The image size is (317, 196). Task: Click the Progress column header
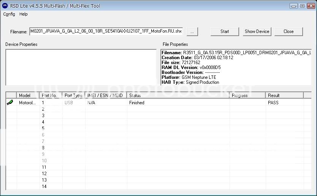point(247,96)
